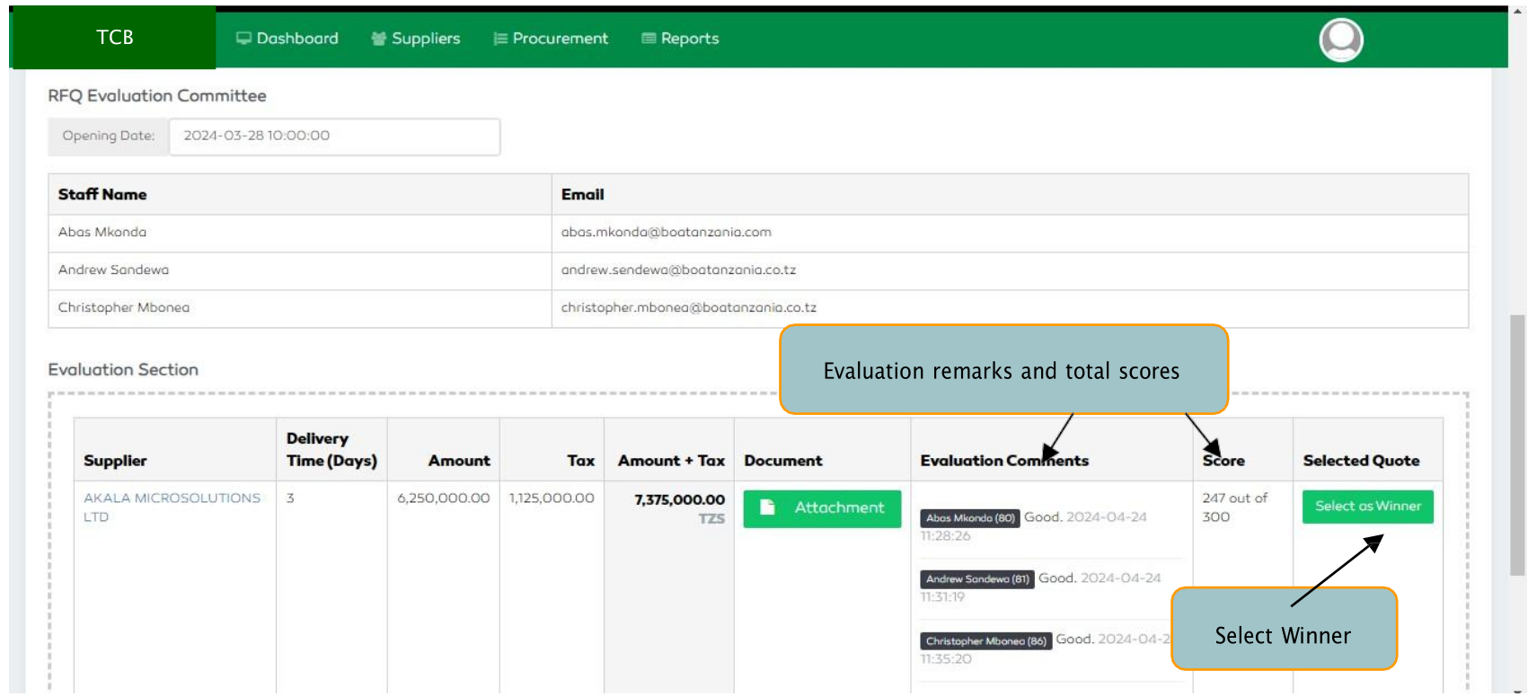
Task: Click the Abas Mkonda (80) evaluator badge
Action: (x=969, y=518)
